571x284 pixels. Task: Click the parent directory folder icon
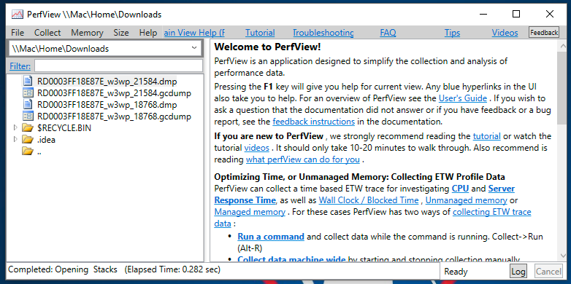tap(27, 151)
